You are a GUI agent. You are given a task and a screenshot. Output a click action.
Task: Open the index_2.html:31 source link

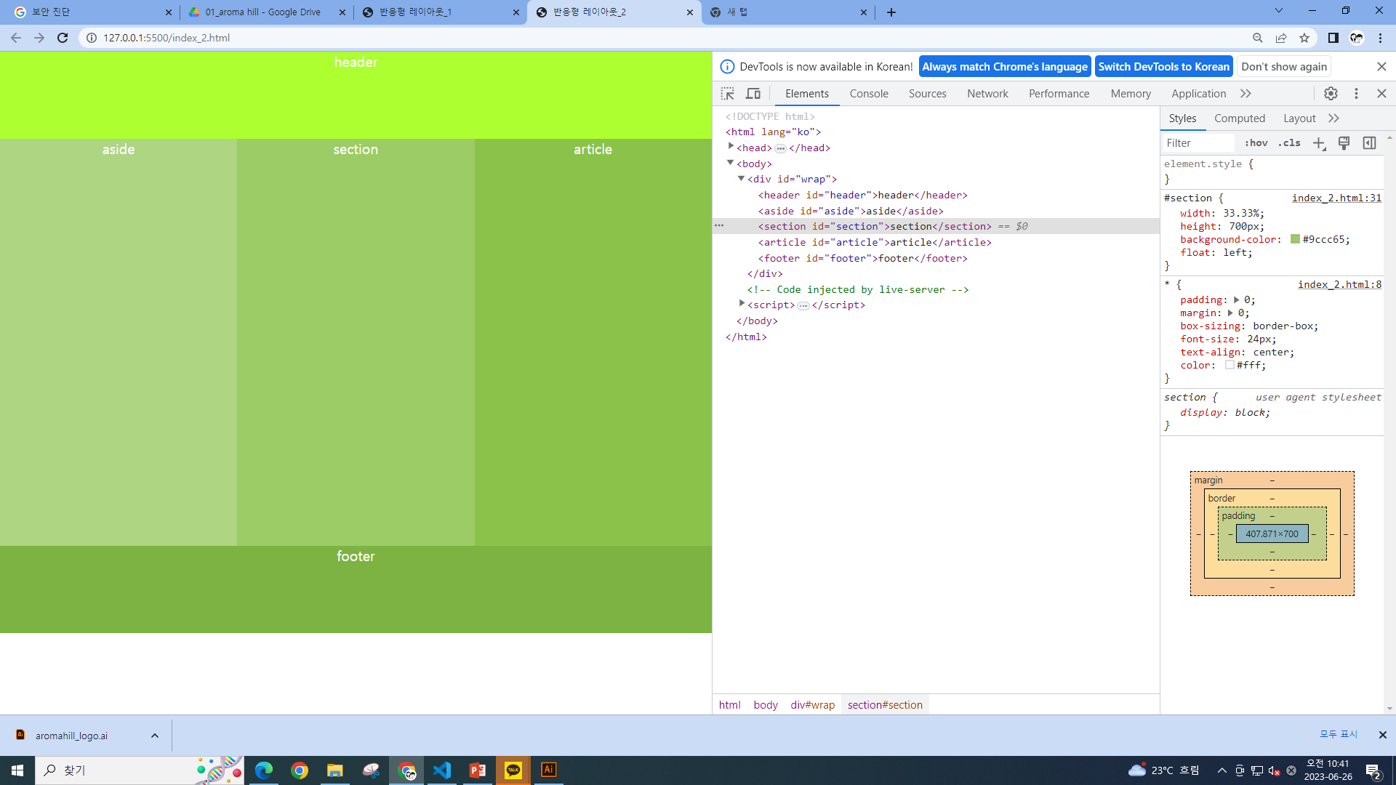(1336, 198)
